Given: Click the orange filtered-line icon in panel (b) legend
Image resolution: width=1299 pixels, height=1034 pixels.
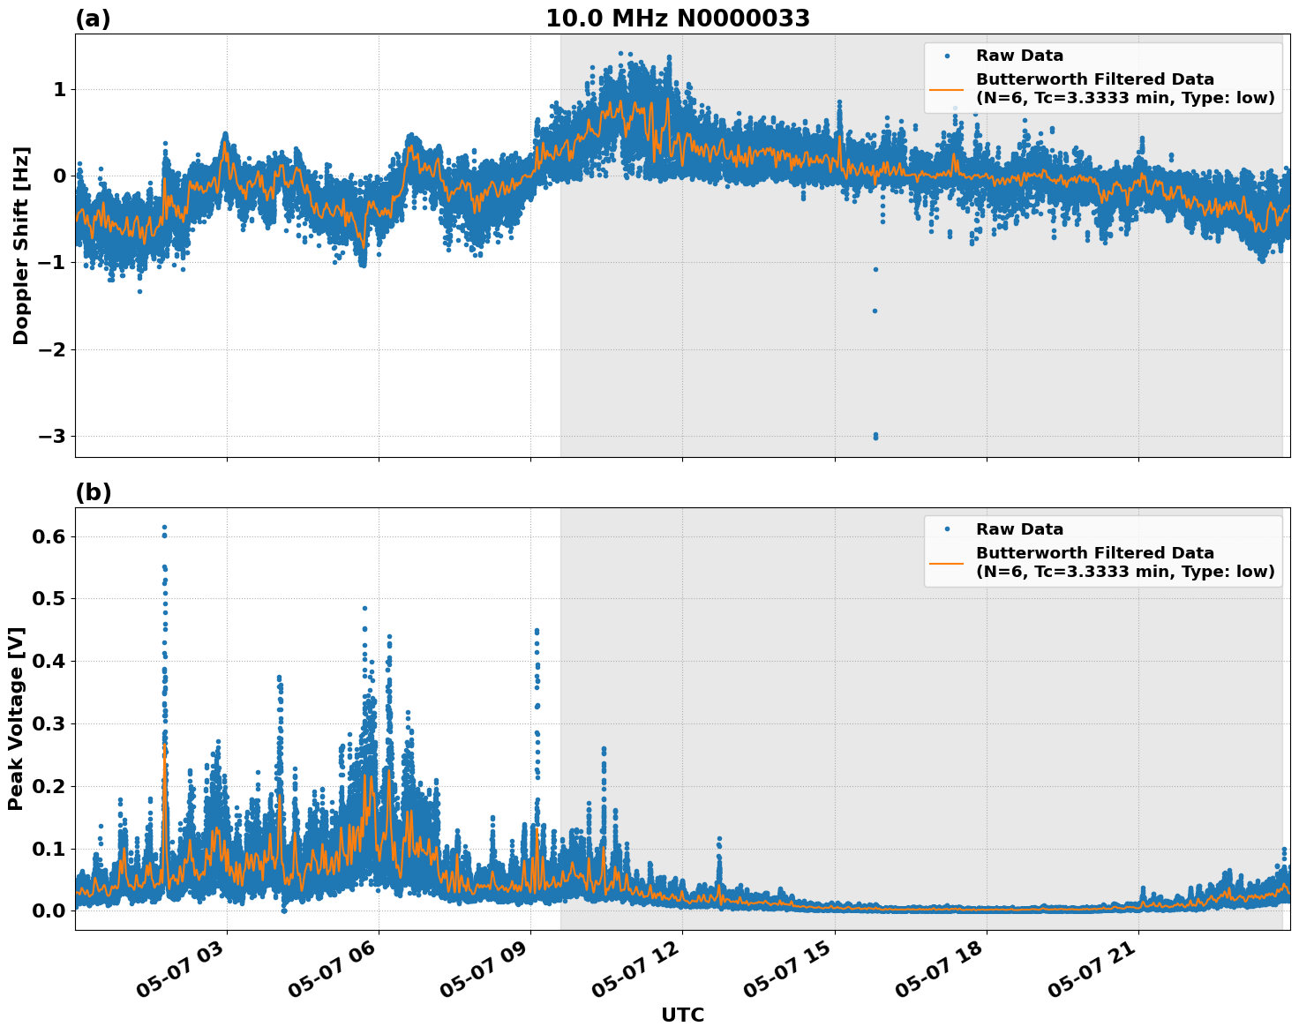Looking at the screenshot, I should click(947, 563).
